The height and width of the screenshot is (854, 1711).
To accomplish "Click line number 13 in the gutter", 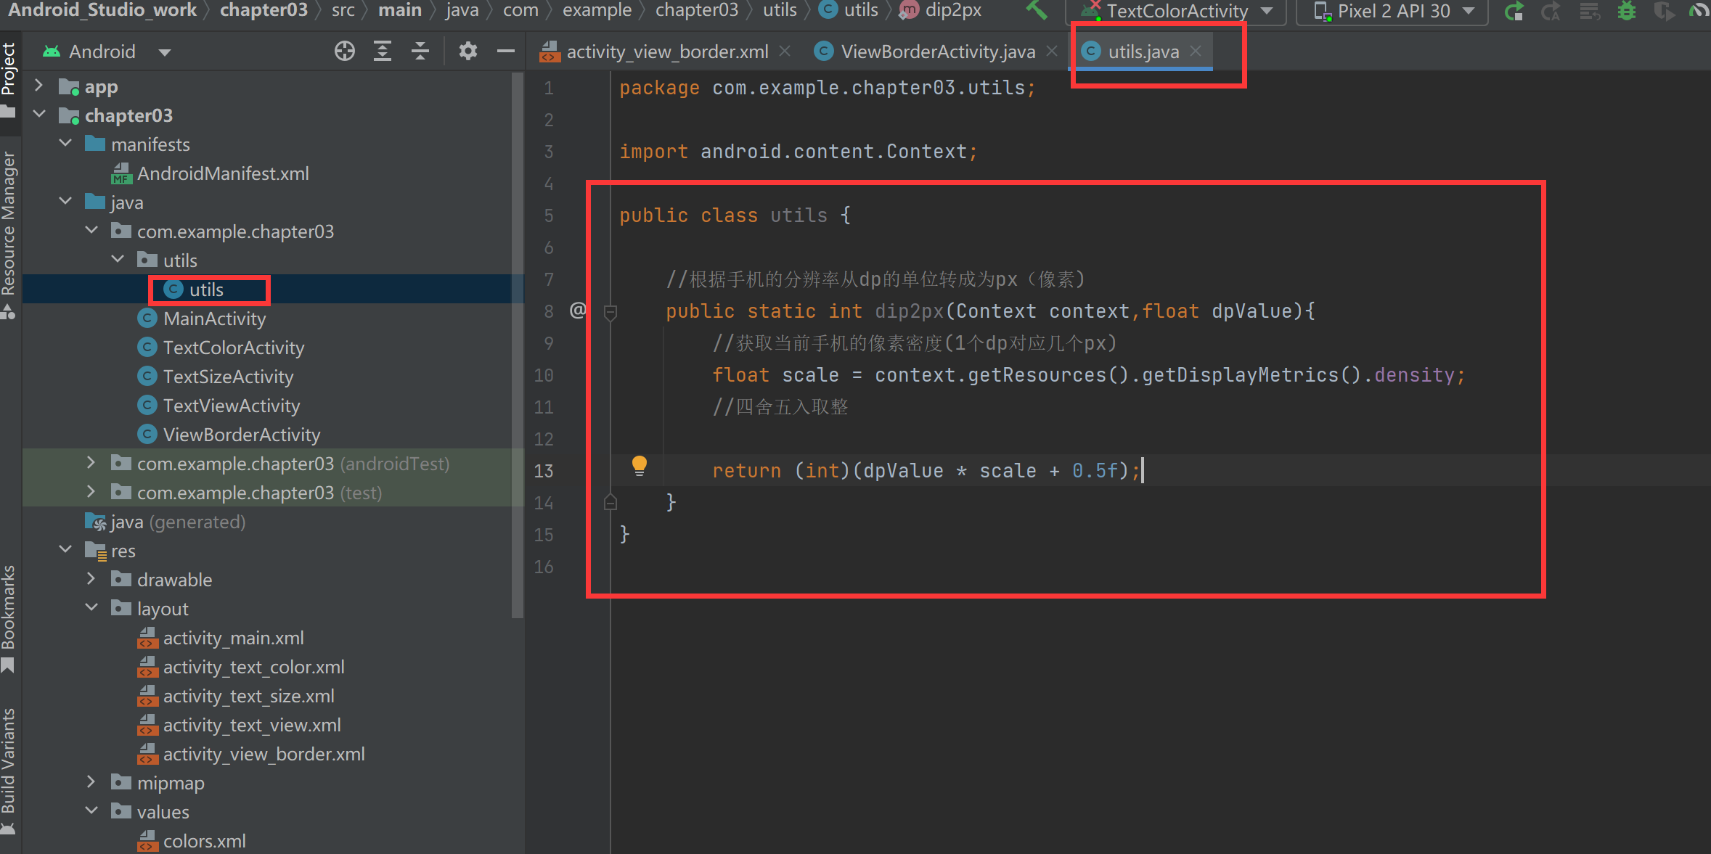I will 544,470.
